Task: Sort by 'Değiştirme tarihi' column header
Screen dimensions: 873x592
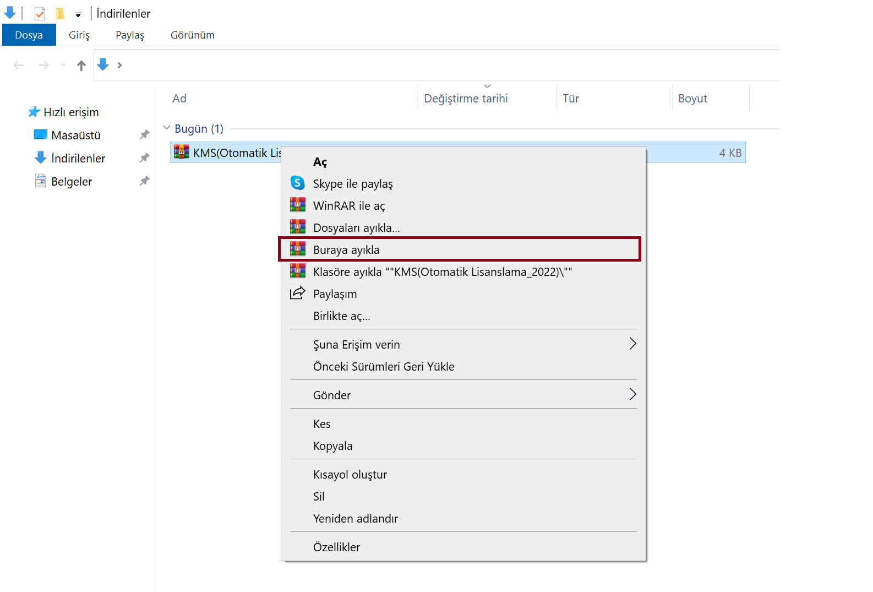Action: (466, 99)
